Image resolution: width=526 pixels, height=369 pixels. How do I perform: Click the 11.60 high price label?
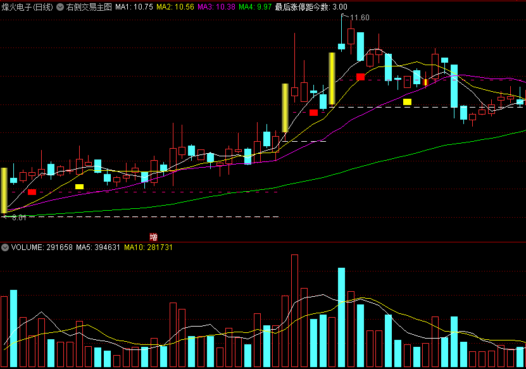coord(360,18)
